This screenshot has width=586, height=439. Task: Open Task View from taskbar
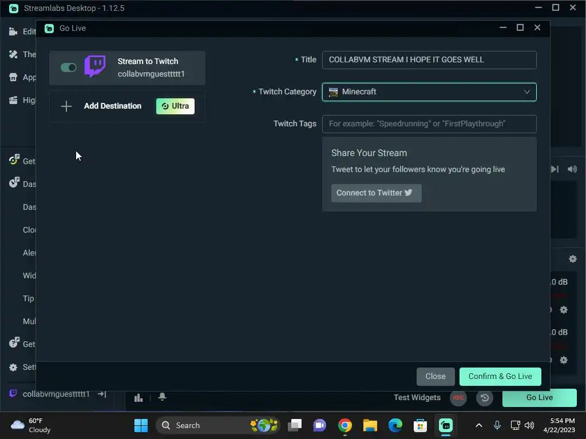pos(295,425)
